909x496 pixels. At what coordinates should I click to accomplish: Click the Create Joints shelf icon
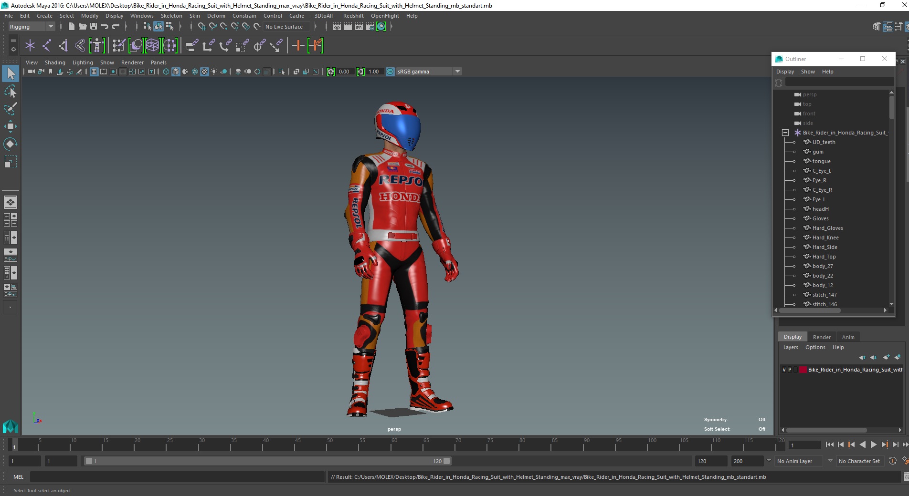coord(47,46)
